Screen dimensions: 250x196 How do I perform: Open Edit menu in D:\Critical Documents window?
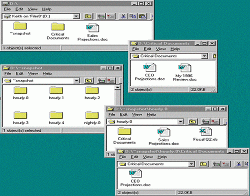[147, 49]
